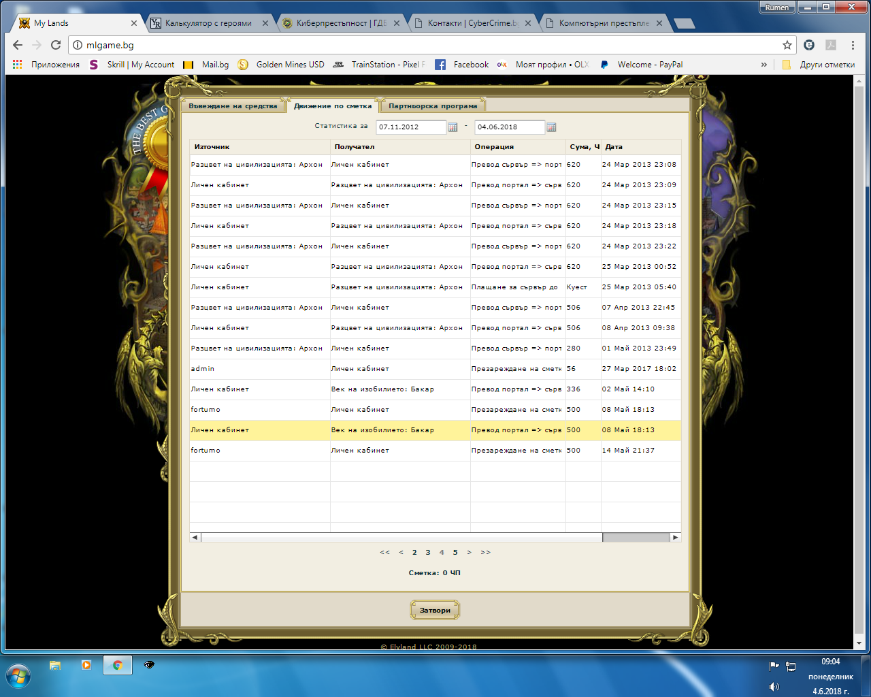
Task: Go to page 5 in pagination
Action: (x=455, y=553)
